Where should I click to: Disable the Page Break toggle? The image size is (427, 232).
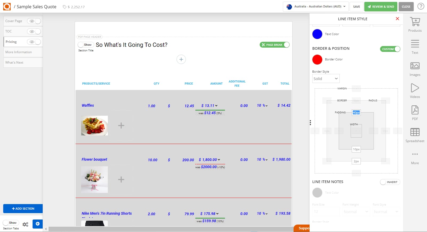275,45
